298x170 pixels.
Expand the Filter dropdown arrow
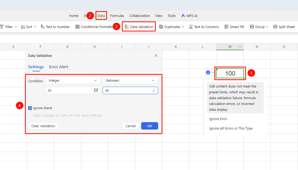click(x=16, y=27)
